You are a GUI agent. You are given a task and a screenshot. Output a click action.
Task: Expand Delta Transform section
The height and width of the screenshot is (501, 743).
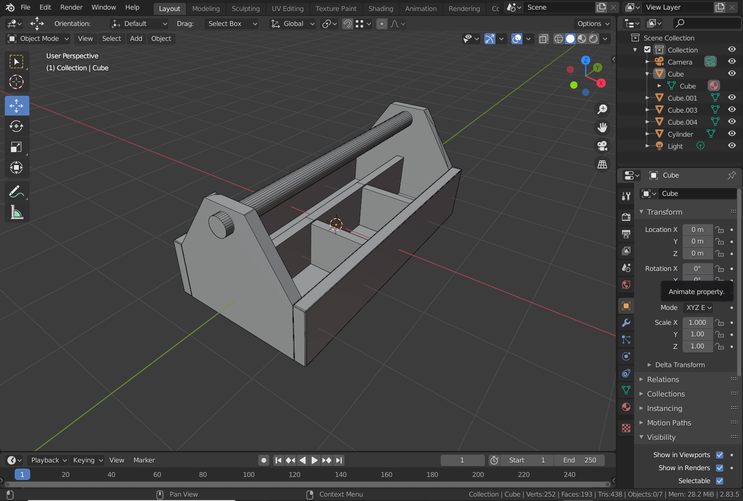coord(679,365)
